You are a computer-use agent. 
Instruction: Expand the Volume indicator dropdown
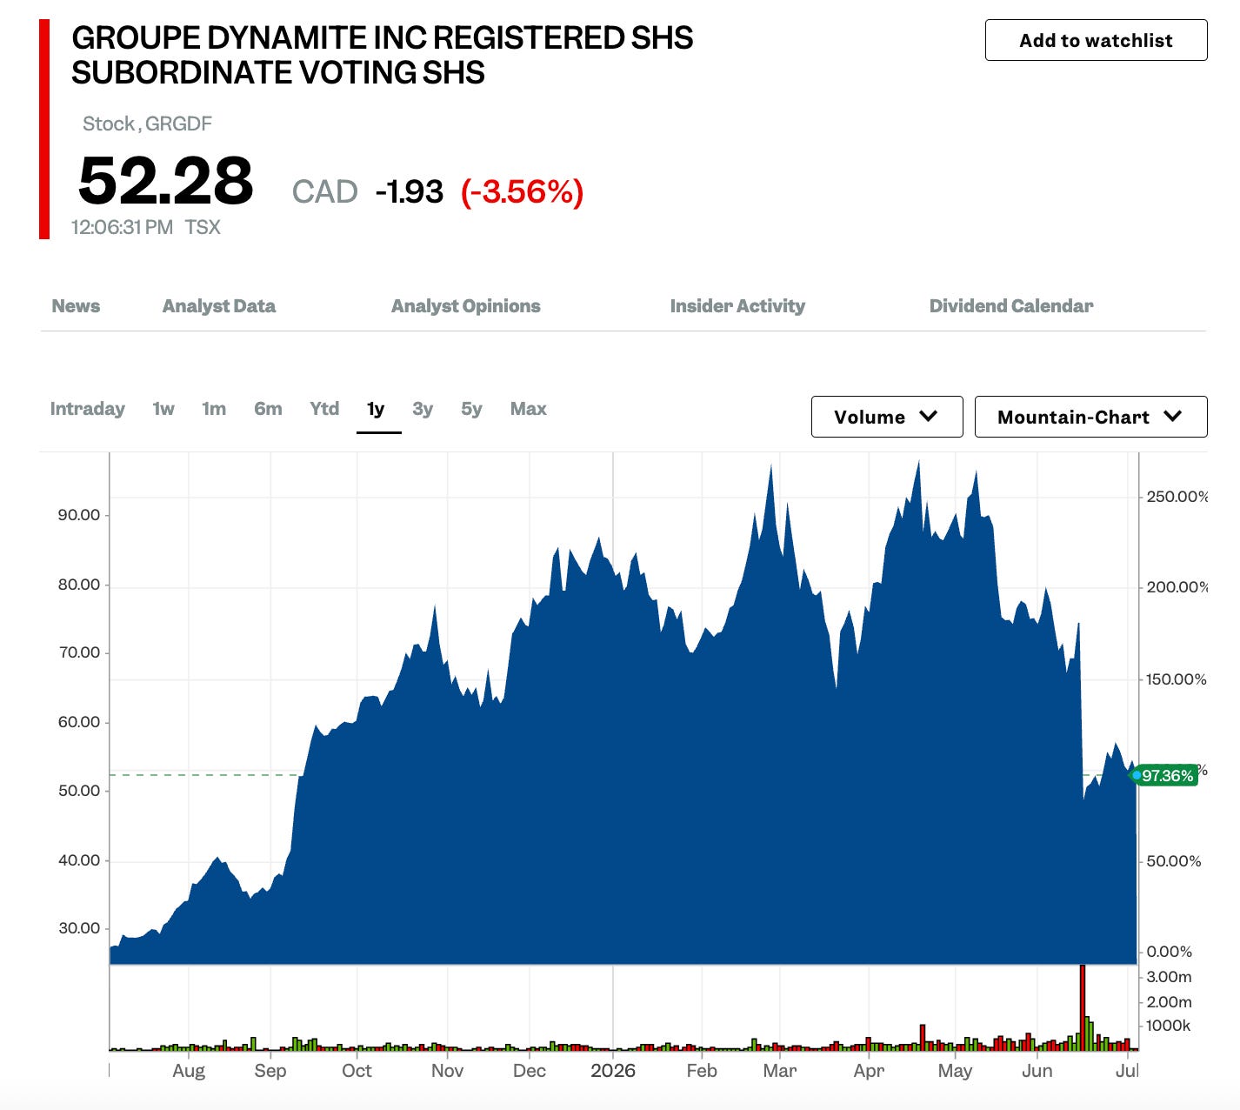tap(887, 417)
